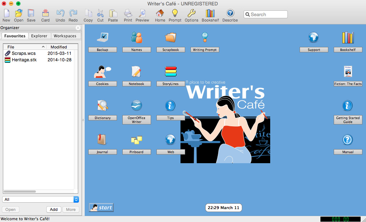This screenshot has width=366, height=222.
Task: Click the start button
Action: (102, 207)
